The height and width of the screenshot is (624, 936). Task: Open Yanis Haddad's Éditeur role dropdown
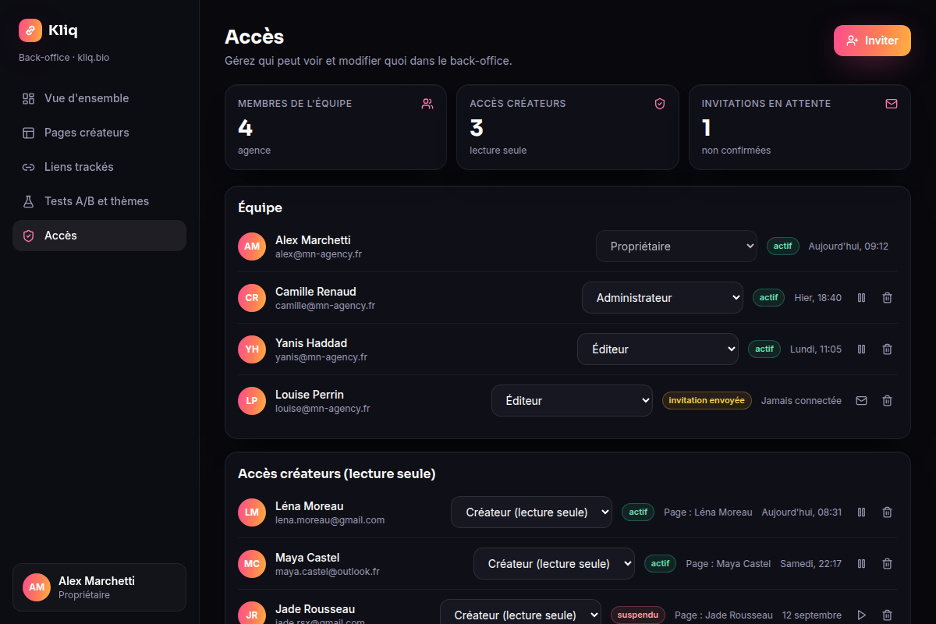coord(658,349)
